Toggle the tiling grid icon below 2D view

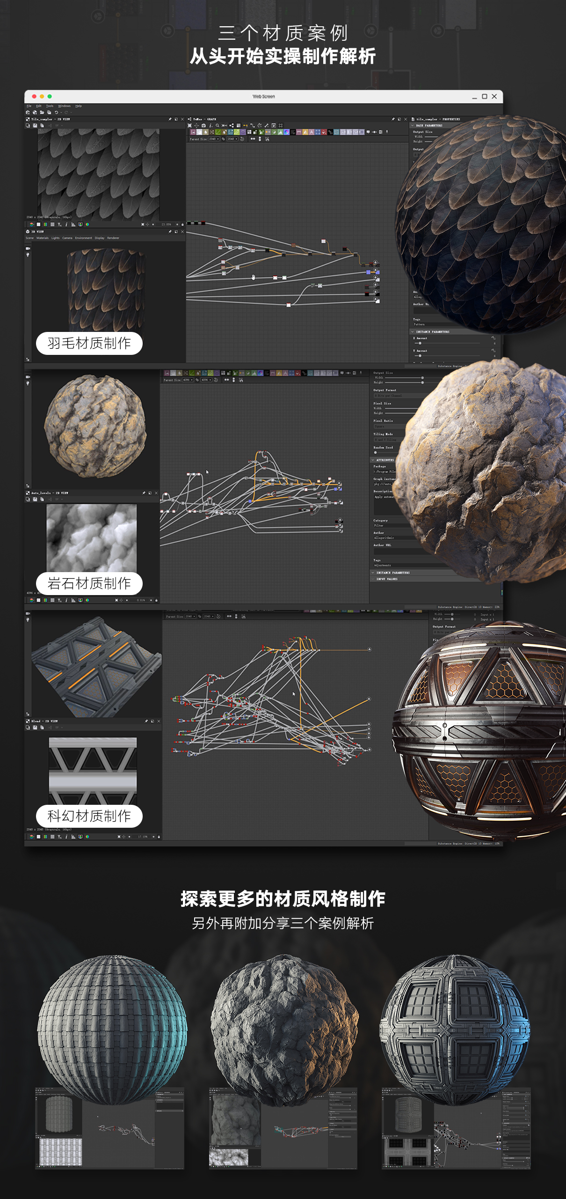pyautogui.click(x=52, y=224)
